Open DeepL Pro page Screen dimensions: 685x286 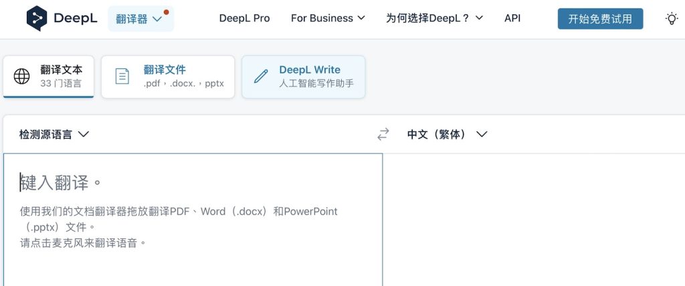[244, 18]
